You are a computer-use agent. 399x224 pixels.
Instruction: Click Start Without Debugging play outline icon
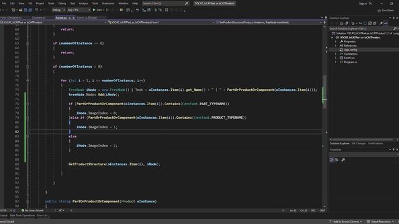pyautogui.click(x=107, y=10)
